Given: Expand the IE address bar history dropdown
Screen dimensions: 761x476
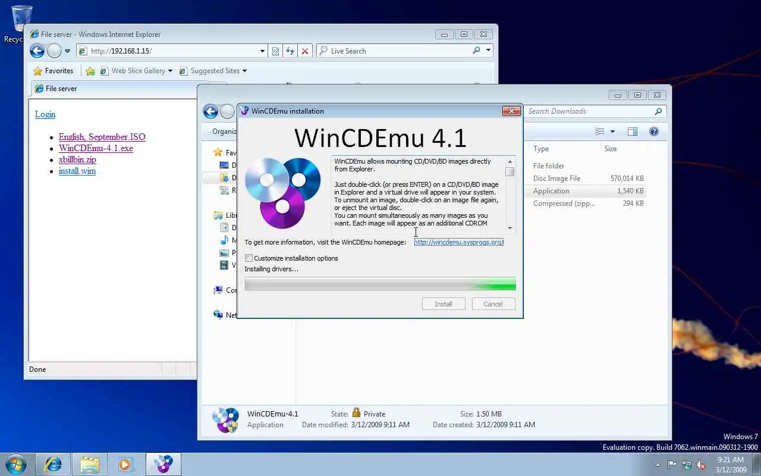Looking at the screenshot, I should click(262, 51).
